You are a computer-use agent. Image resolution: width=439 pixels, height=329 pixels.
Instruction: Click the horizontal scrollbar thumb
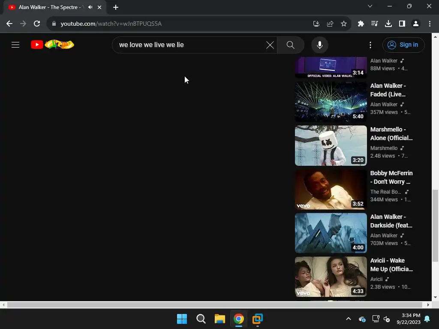pyautogui.click(x=214, y=305)
